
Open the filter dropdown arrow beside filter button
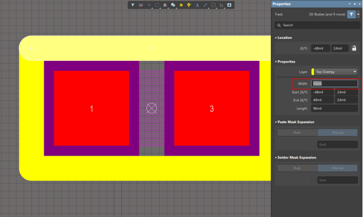(359, 14)
